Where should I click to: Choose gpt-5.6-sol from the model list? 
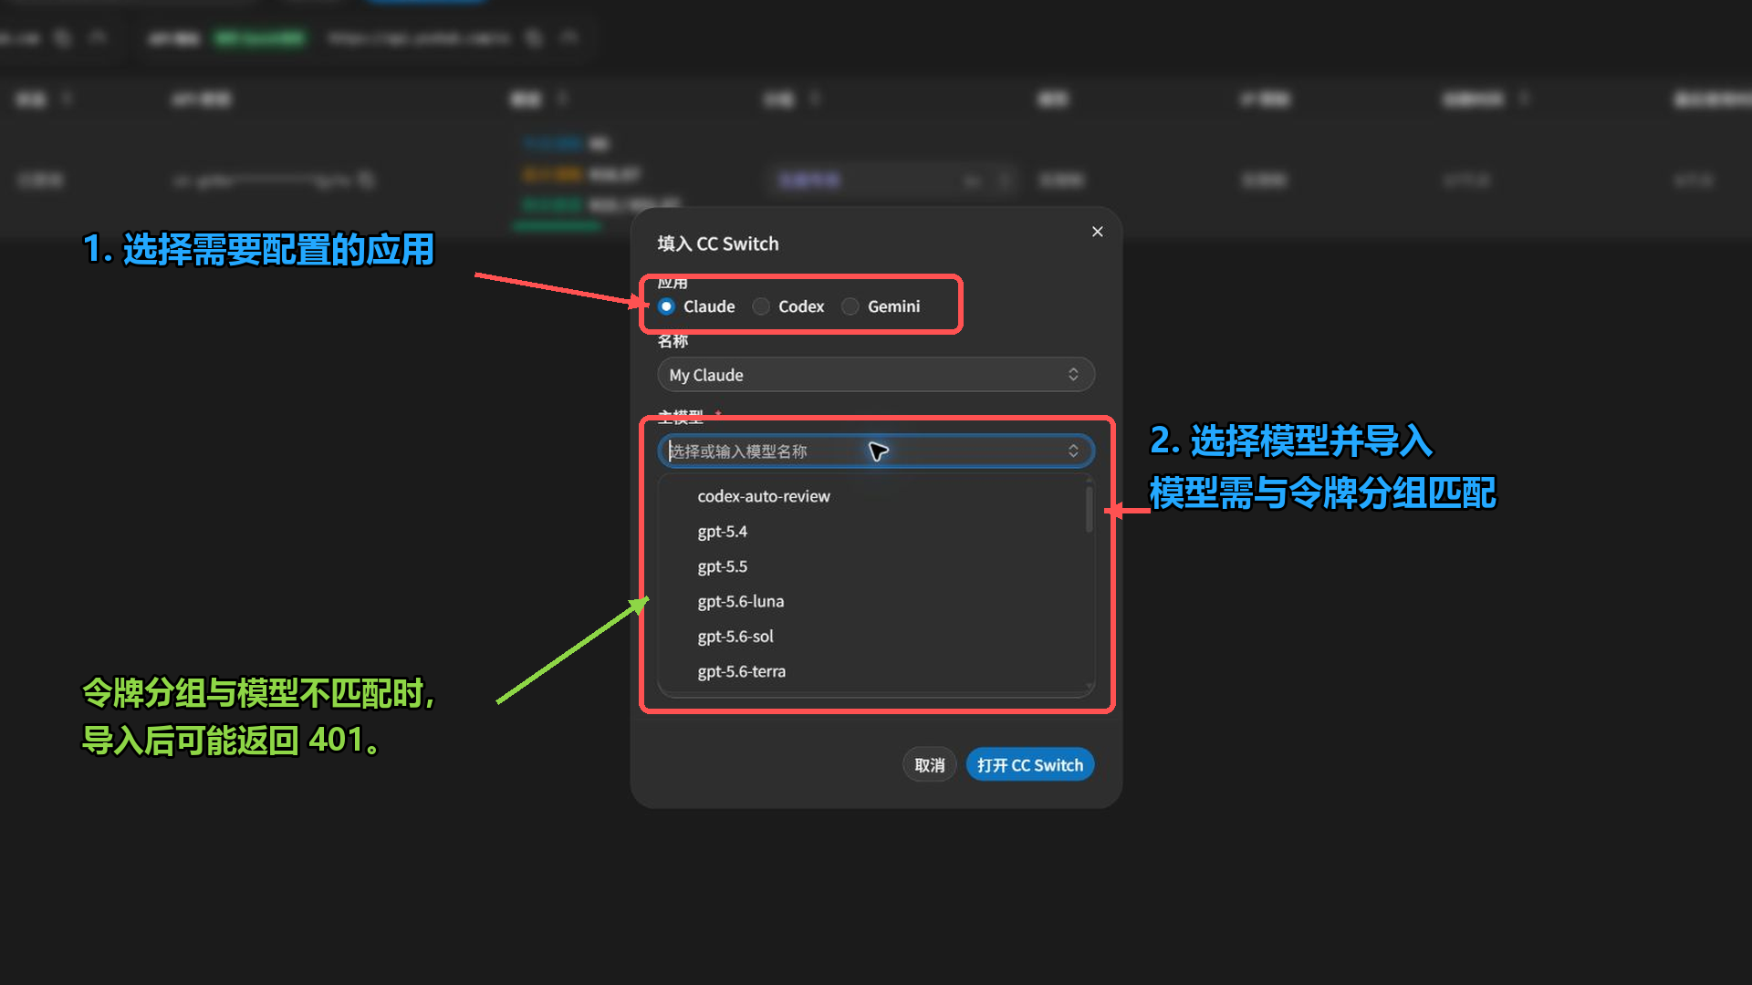(x=876, y=637)
